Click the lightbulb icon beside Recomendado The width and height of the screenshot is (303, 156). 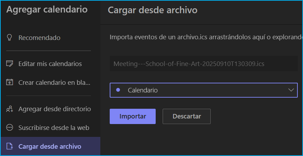point(10,38)
